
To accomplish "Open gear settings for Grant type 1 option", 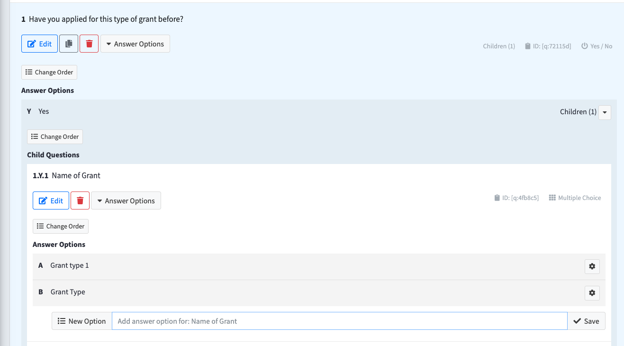I will click(592, 266).
